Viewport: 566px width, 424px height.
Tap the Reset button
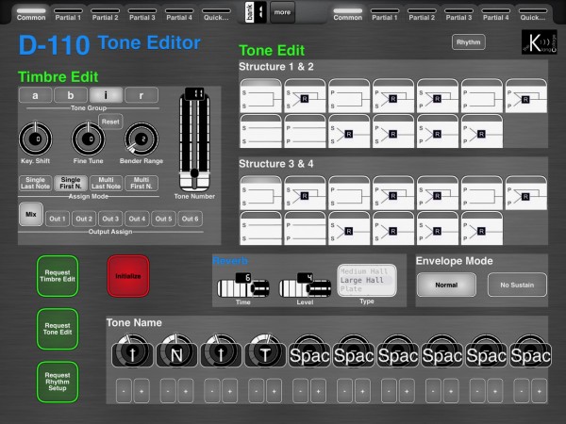click(110, 122)
